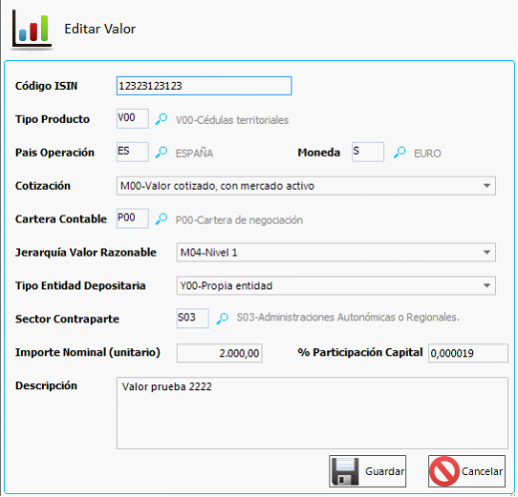Click the Sector Contraparte code field S03
The height and width of the screenshot is (497, 518).
[193, 318]
